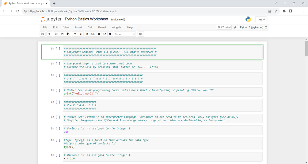Open the View menu
The width and height of the screenshot is (308, 164).
coord(67,27)
